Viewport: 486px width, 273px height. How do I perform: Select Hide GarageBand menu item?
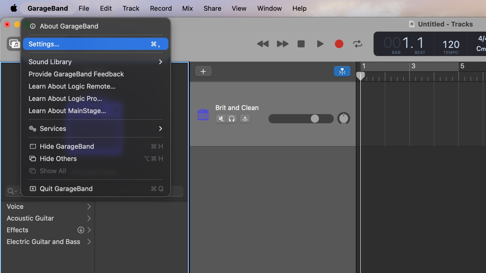(96, 147)
